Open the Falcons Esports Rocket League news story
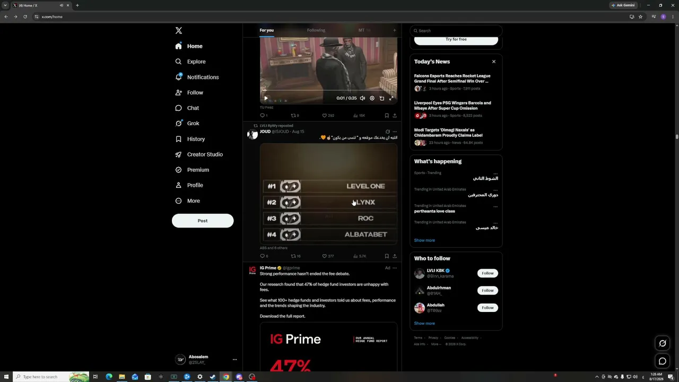679x382 pixels. click(452, 79)
